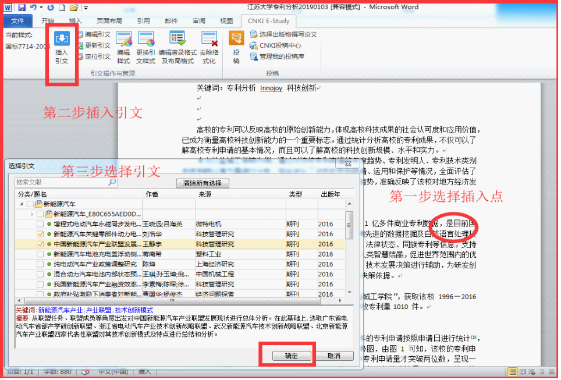Click 定位引文 locate citation command

94,56
